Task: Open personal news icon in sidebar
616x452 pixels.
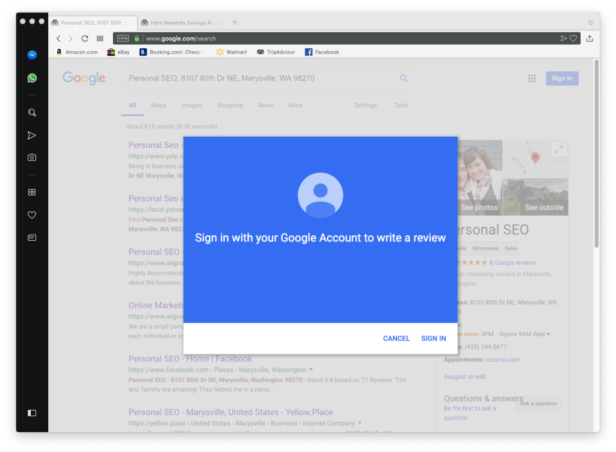Action: (32, 237)
